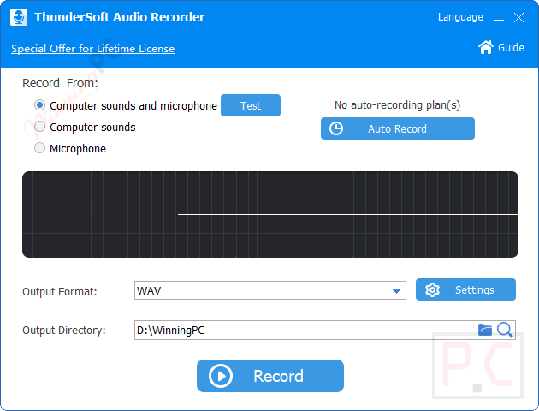
Task: Select the Computer sounds radio button
Action: tap(40, 127)
